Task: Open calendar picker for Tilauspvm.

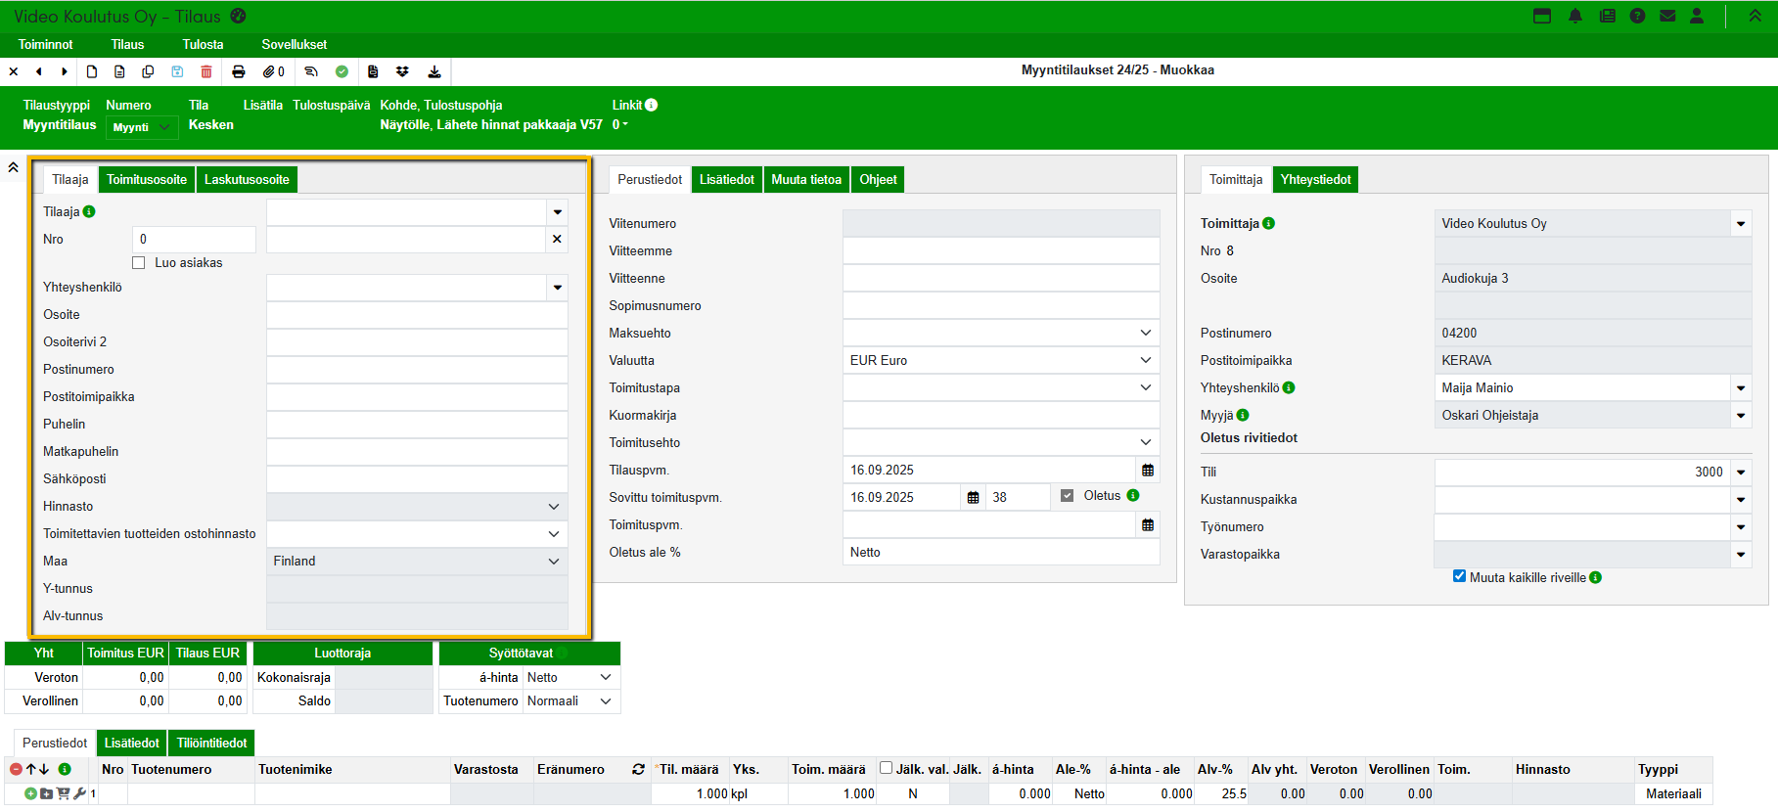Action: coord(1148,471)
